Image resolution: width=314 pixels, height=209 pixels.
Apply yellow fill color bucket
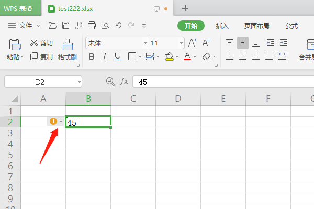(170, 56)
